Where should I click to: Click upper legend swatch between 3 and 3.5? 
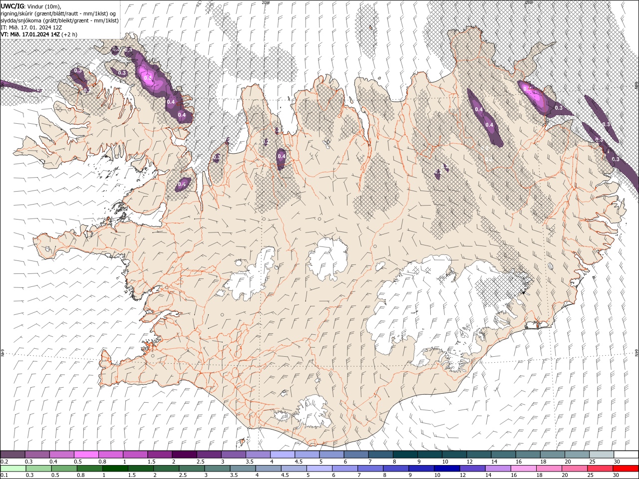click(234, 455)
